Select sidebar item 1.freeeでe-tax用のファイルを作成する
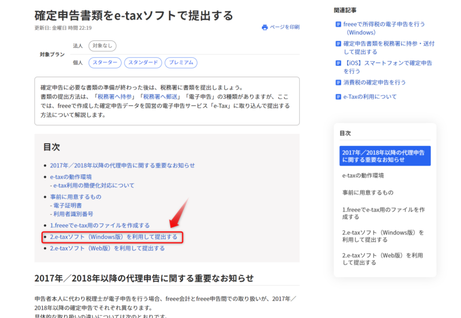 [383, 213]
